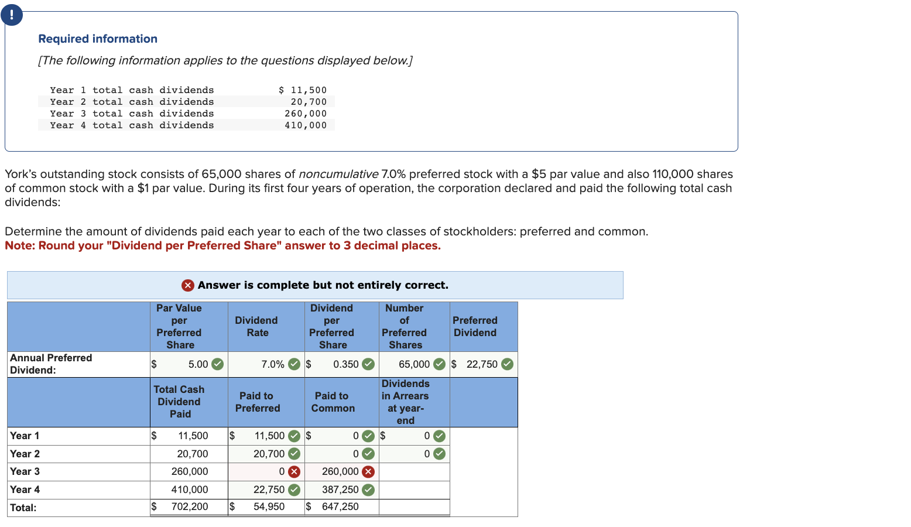911x527 pixels.
Task: Click the green check next to 5.00
Action: click(x=217, y=364)
